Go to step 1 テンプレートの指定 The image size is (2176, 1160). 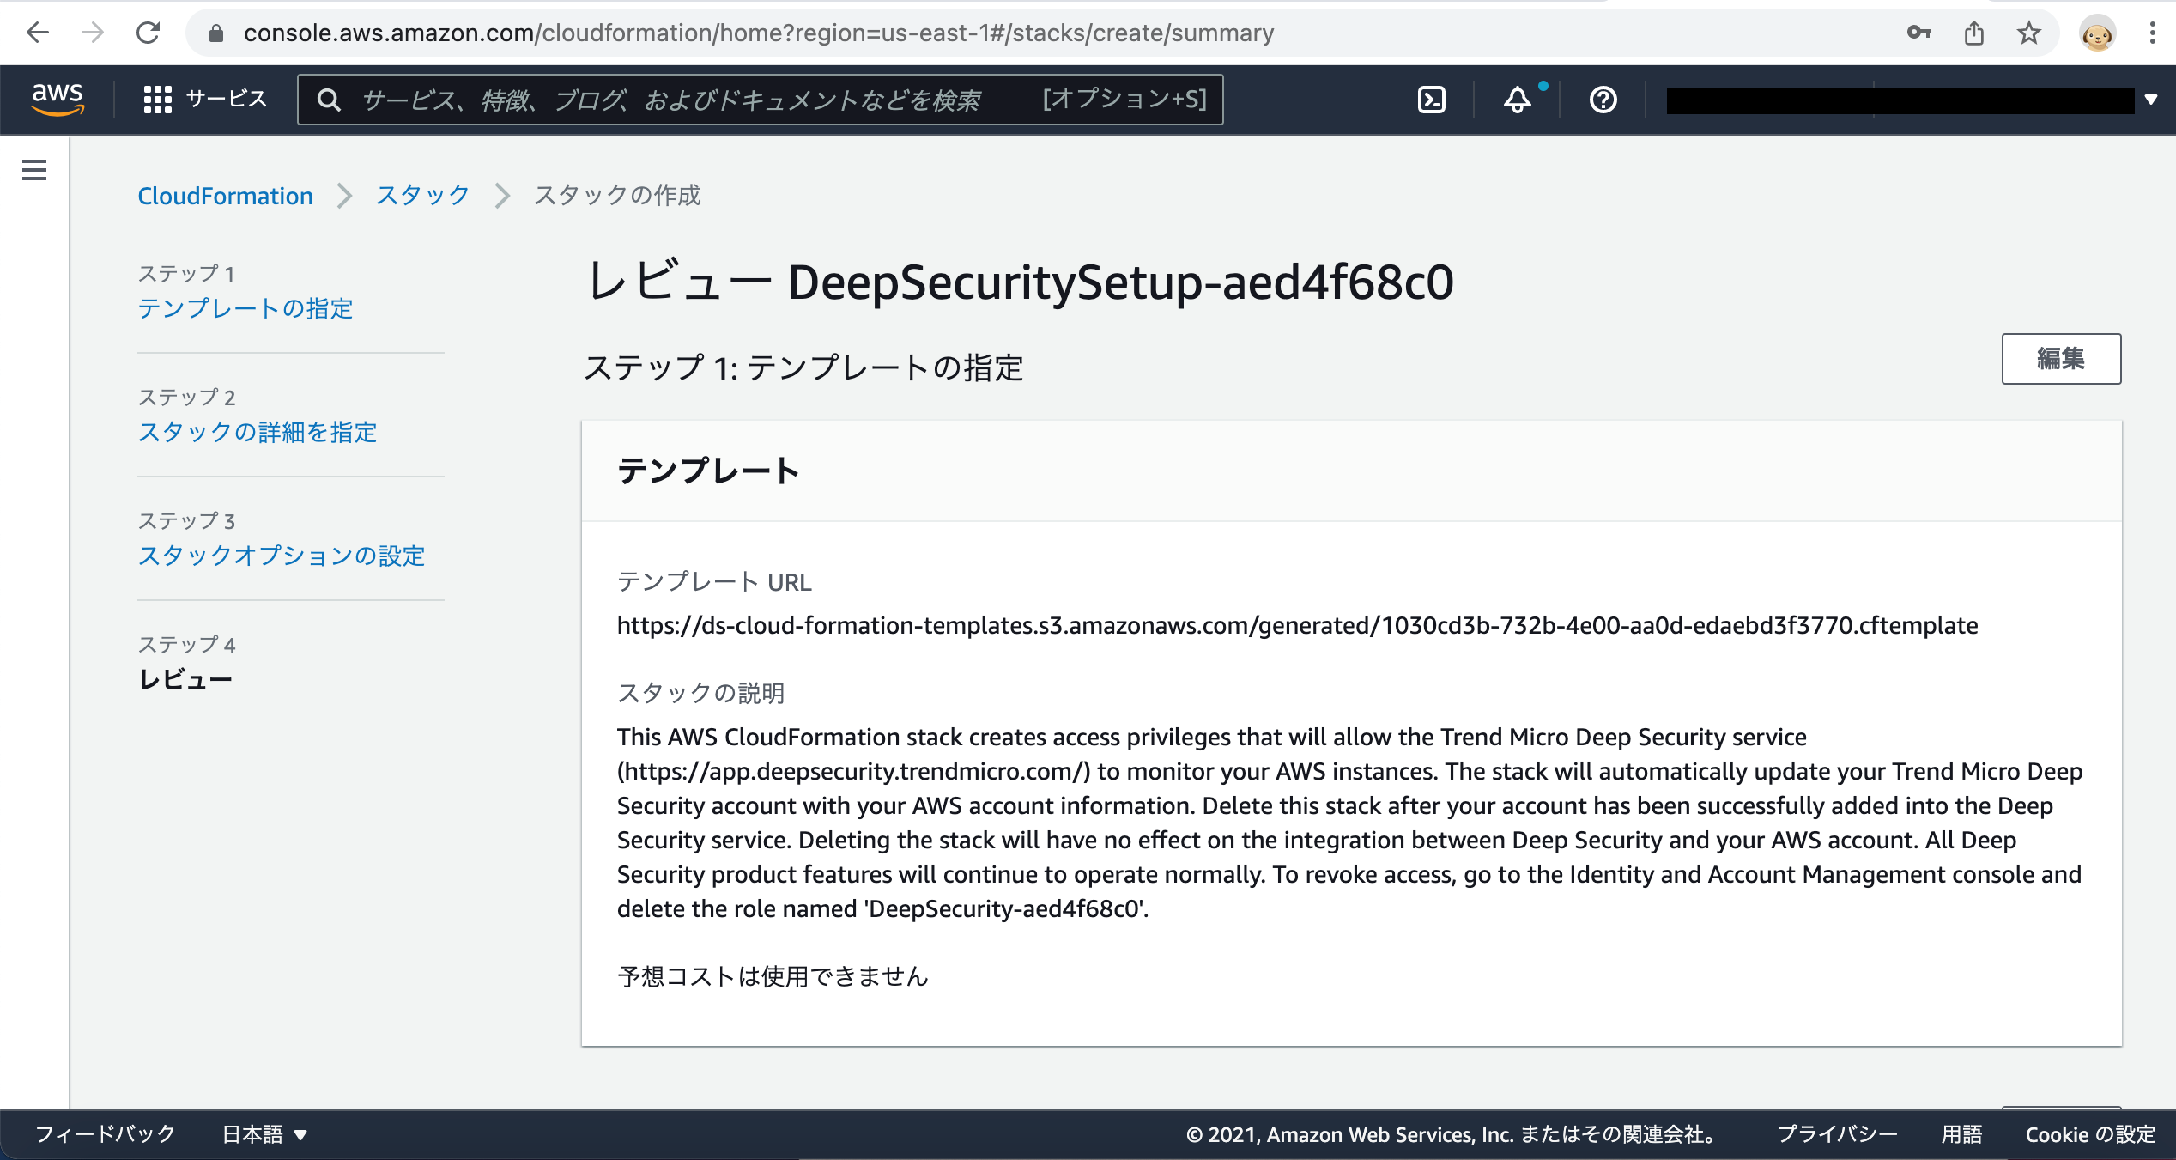[x=245, y=308]
